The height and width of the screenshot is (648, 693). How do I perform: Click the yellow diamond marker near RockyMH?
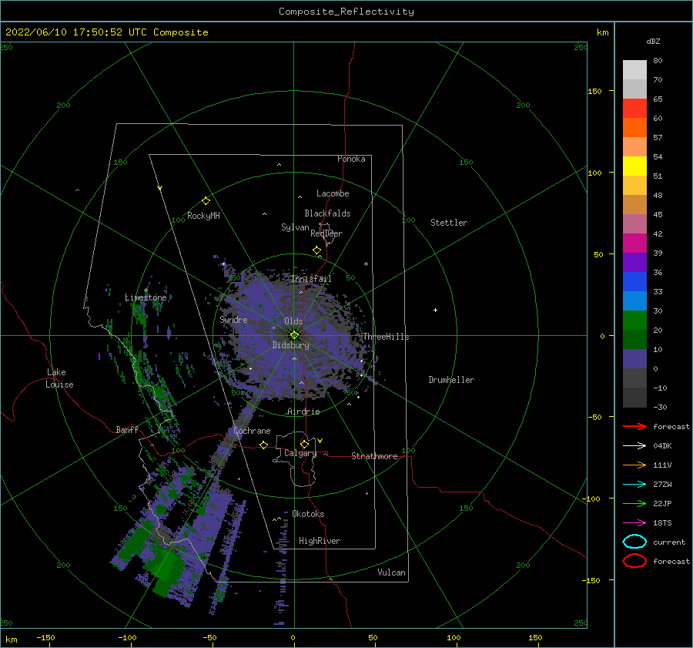click(x=206, y=201)
